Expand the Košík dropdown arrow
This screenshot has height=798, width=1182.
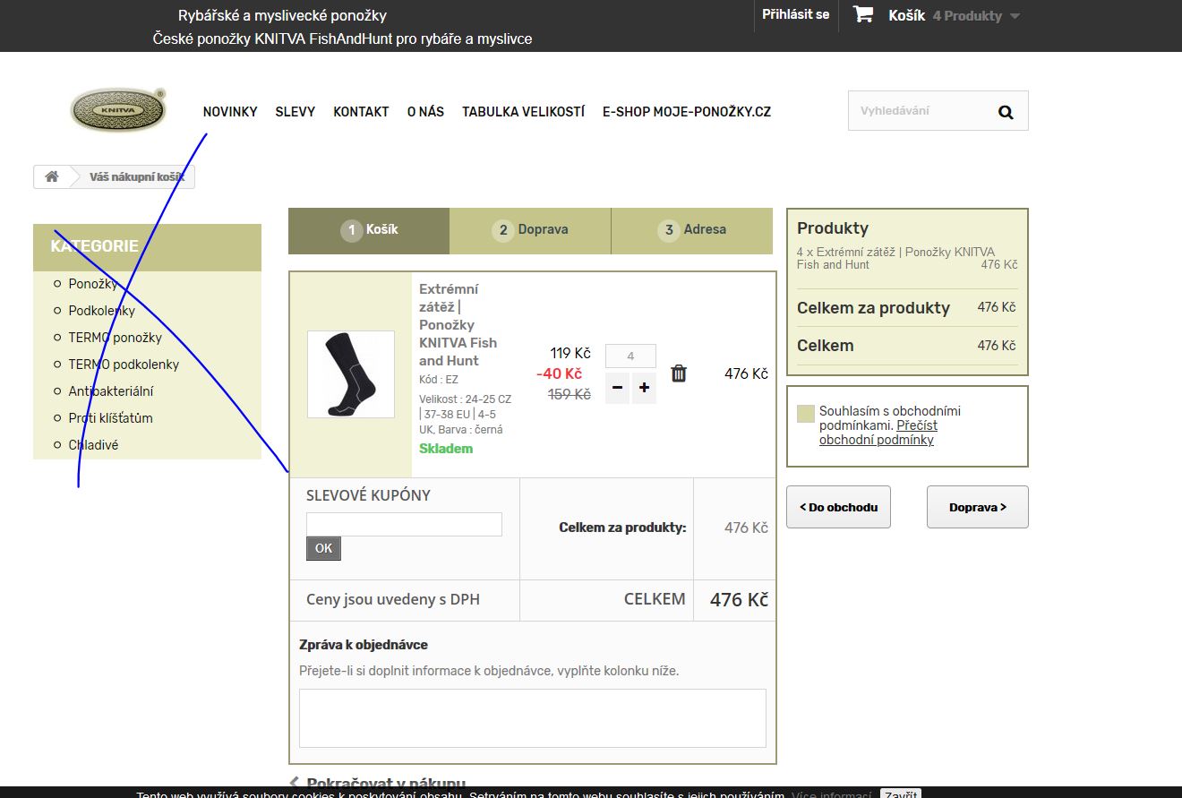(x=1015, y=16)
